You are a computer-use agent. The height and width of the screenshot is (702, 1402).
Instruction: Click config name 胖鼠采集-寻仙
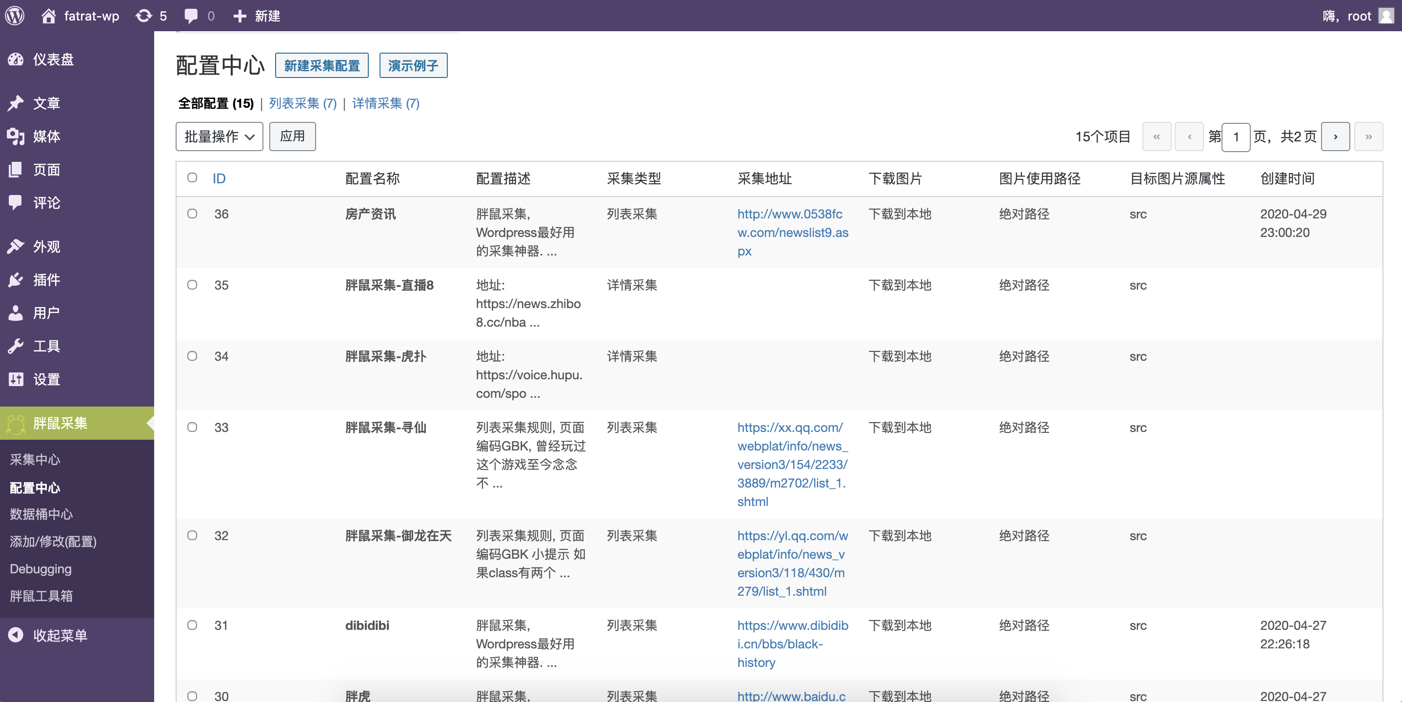385,428
